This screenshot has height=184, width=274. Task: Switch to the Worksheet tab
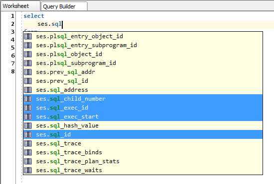(x=20, y=6)
